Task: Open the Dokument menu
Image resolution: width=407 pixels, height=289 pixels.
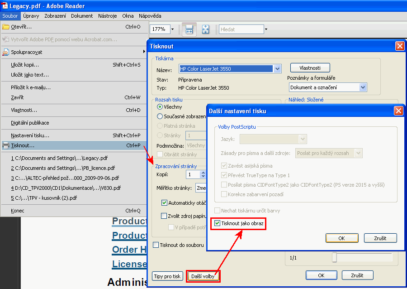Action: pyautogui.click(x=82, y=16)
